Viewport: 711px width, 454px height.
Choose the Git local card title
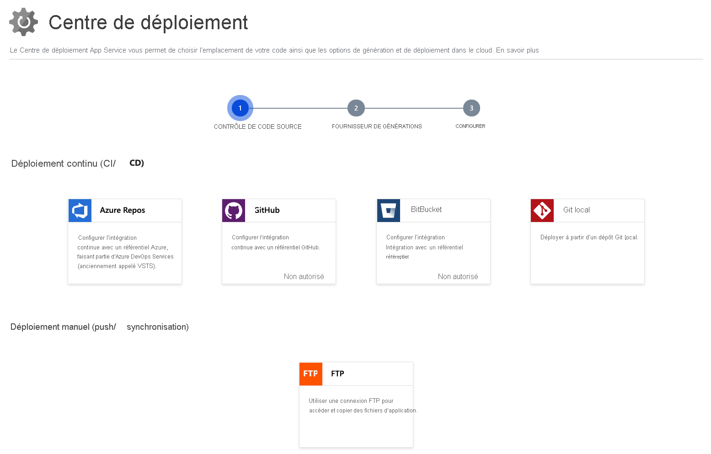[577, 210]
